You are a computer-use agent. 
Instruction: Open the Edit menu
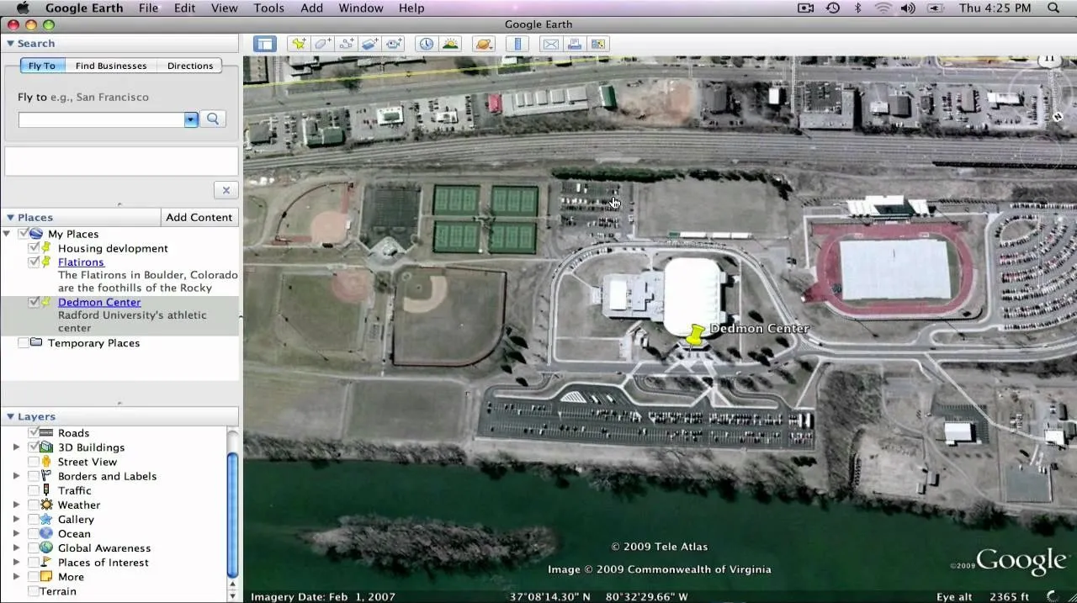coord(184,8)
